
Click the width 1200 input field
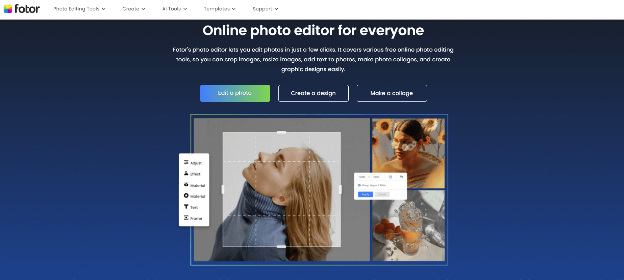tap(362, 177)
